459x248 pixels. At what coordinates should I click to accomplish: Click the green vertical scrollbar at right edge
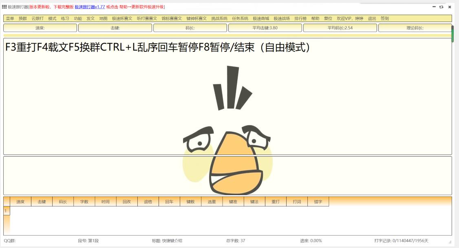click(452, 34)
